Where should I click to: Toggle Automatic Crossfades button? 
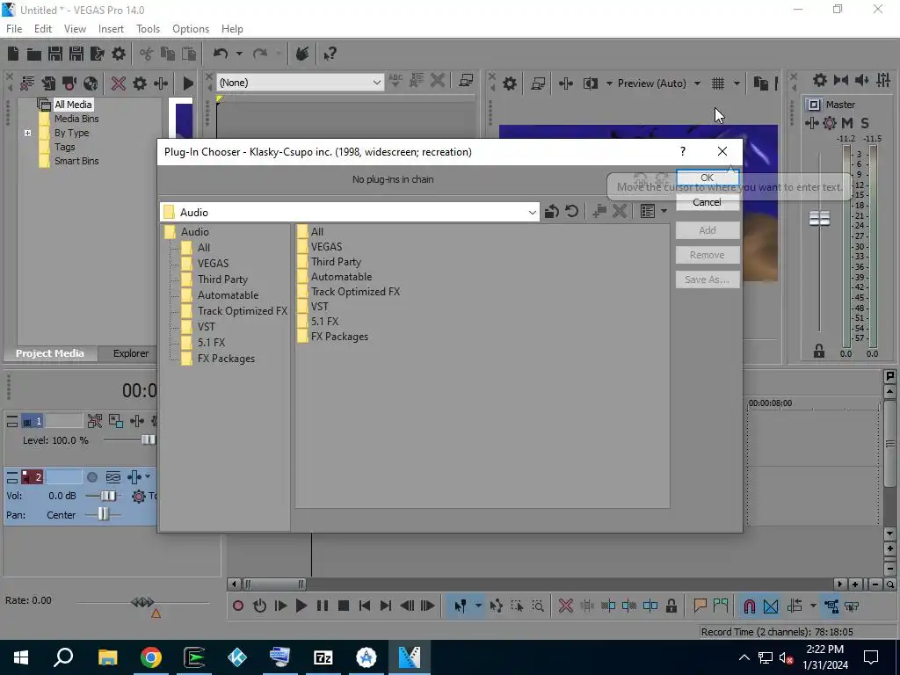click(x=771, y=606)
